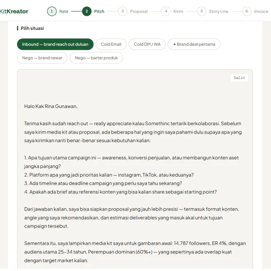Choose Nego — brand nawar chip
271x271 pixels.
coord(42,58)
